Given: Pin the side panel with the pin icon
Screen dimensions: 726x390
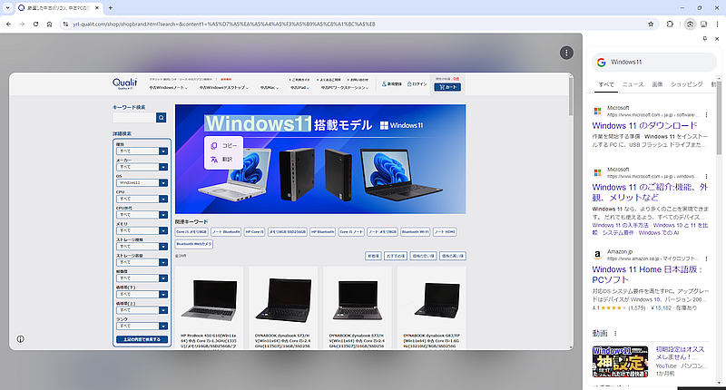Looking at the screenshot, I should (x=705, y=39).
